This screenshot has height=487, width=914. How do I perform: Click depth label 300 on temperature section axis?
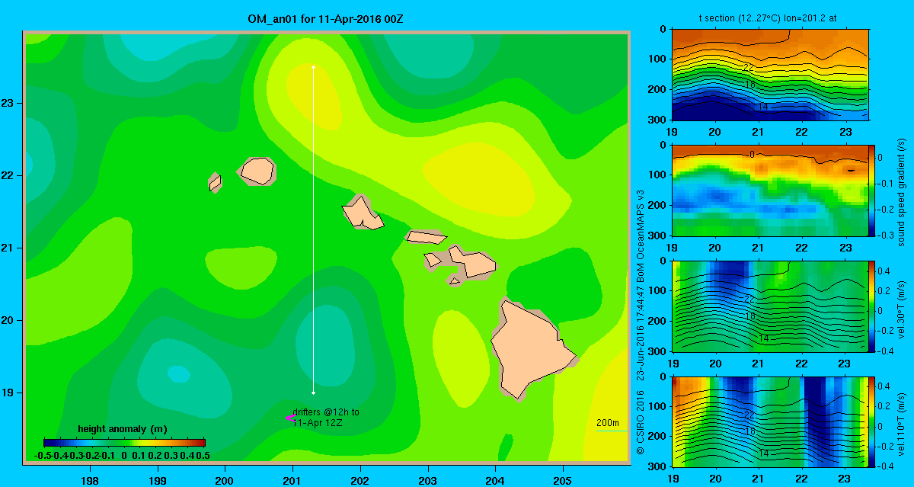[x=657, y=120]
